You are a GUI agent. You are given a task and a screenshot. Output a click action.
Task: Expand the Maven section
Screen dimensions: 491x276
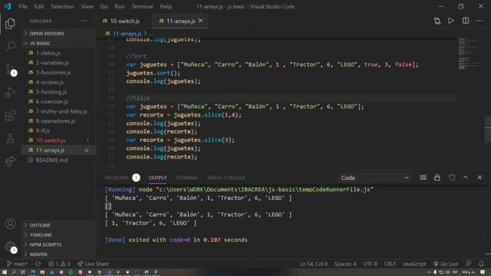click(x=58, y=254)
